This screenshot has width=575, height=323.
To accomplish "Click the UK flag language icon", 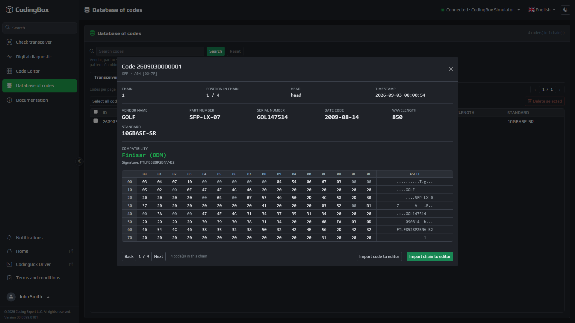I will 531,10.
